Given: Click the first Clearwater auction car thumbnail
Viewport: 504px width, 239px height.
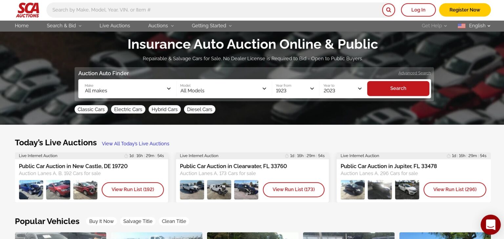Looking at the screenshot, I should coord(192,190).
